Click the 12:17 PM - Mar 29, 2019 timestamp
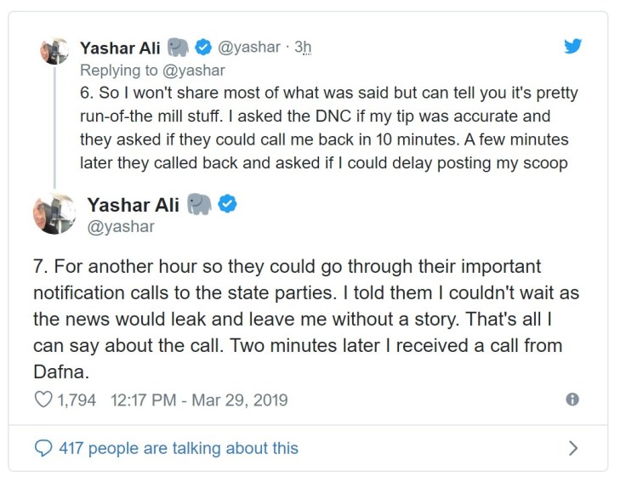This screenshot has height=488, width=626. 199,400
